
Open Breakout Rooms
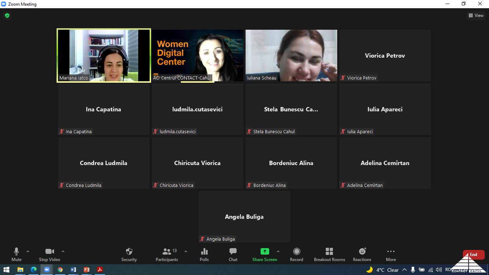(329, 255)
